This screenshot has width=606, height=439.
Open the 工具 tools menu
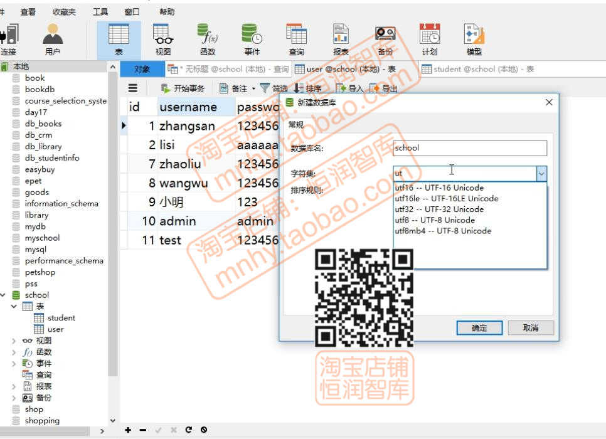[100, 12]
